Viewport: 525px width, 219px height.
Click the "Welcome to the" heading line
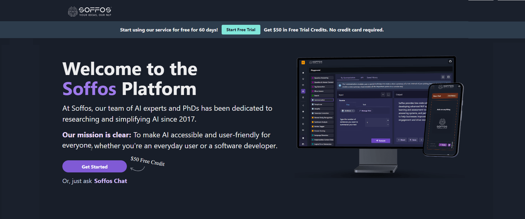coord(130,69)
